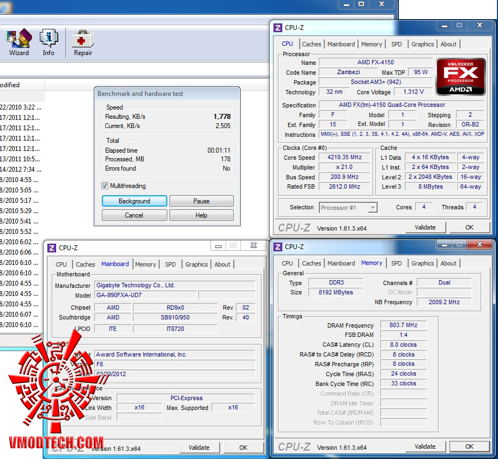Click the CPU-Z title icon in the Mainboard window
The width and height of the screenshot is (498, 459).
(x=51, y=248)
